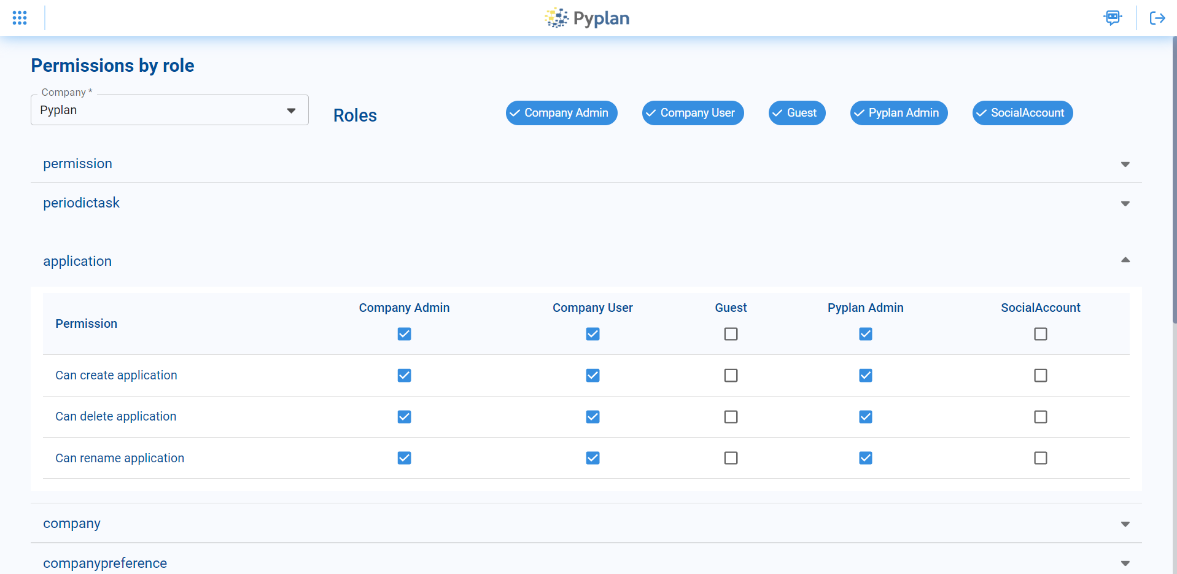Open the chatbot assistant
Image resolution: width=1177 pixels, height=574 pixels.
[x=1113, y=18]
